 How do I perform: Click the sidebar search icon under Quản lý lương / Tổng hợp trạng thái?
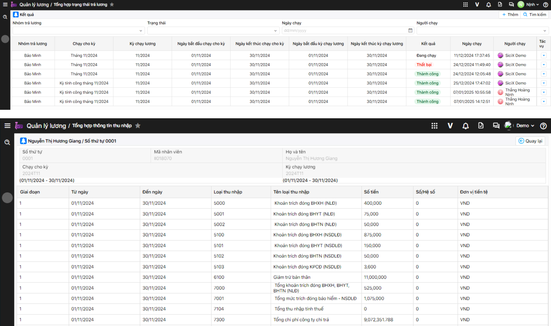click(x=5, y=17)
